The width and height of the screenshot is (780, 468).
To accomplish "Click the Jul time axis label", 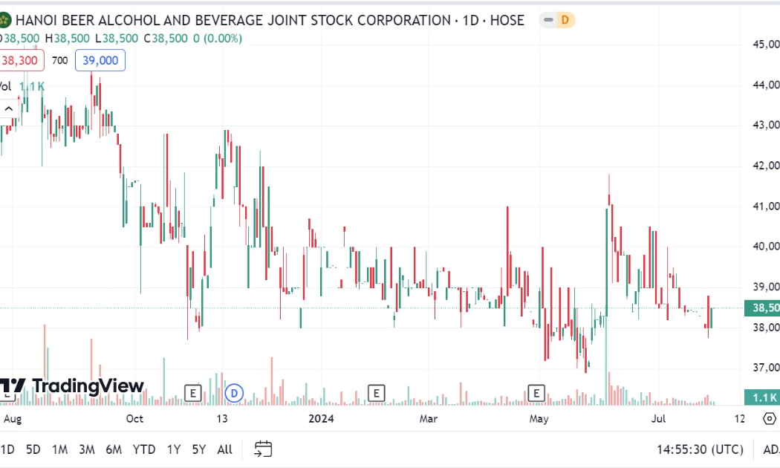I will coord(658,419).
